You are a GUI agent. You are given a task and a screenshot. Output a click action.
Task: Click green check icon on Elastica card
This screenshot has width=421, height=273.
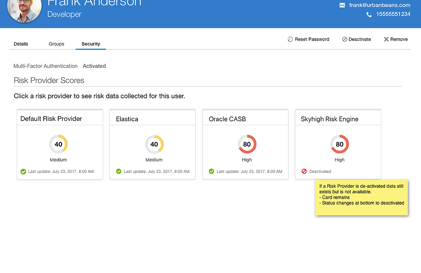coord(119,171)
